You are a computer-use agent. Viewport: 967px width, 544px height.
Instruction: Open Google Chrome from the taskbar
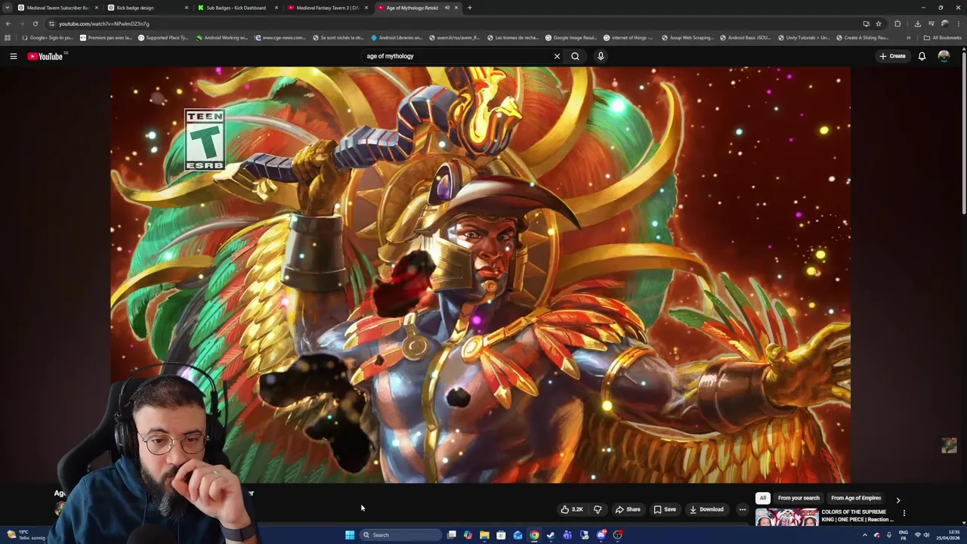(534, 535)
